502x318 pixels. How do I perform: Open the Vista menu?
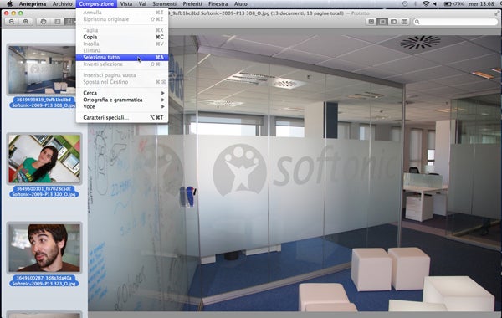[x=126, y=4]
